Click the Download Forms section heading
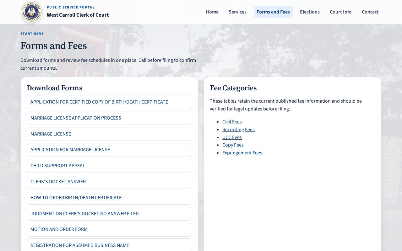Screen dimensions: 402x251 click(x=55, y=88)
